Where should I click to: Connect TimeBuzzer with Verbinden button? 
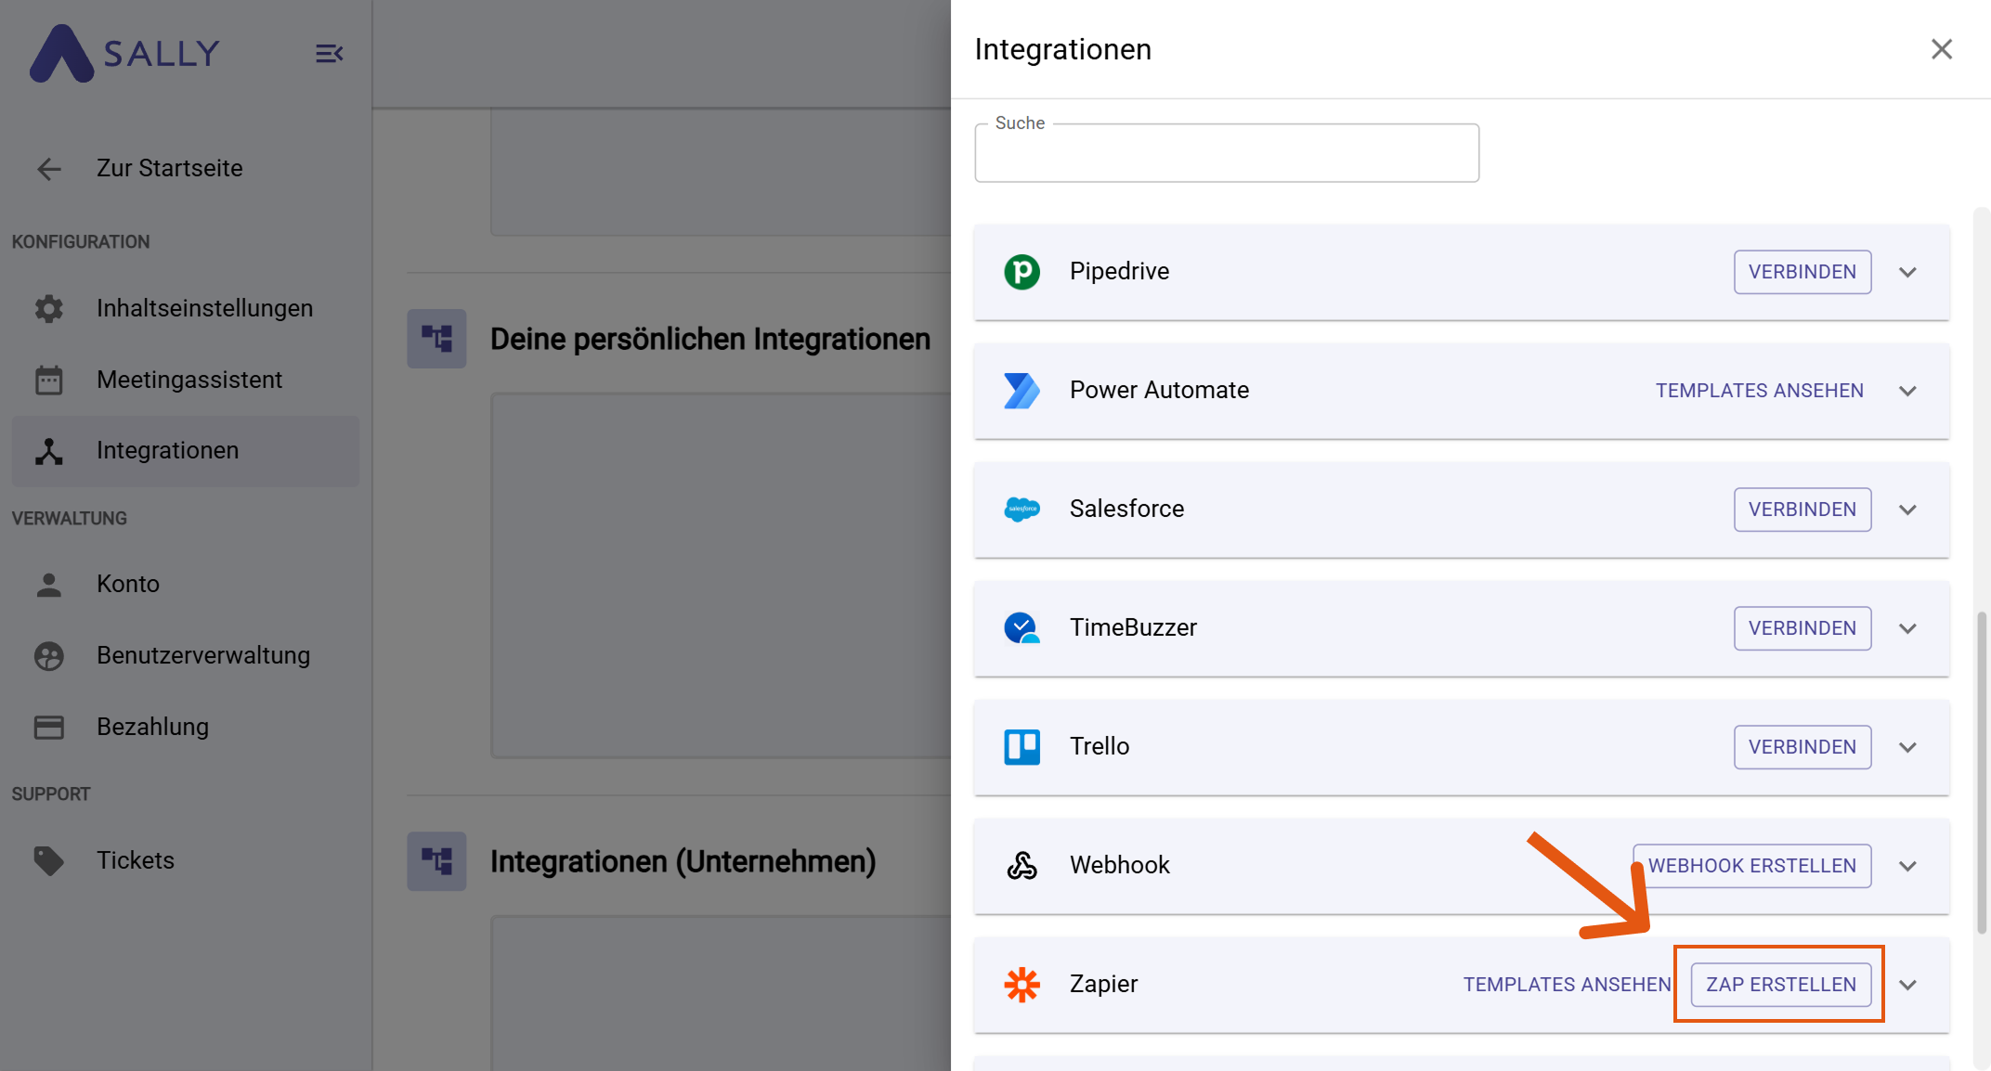(x=1802, y=628)
